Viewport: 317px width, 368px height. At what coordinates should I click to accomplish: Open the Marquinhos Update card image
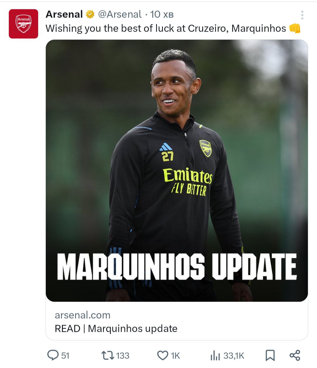click(177, 171)
